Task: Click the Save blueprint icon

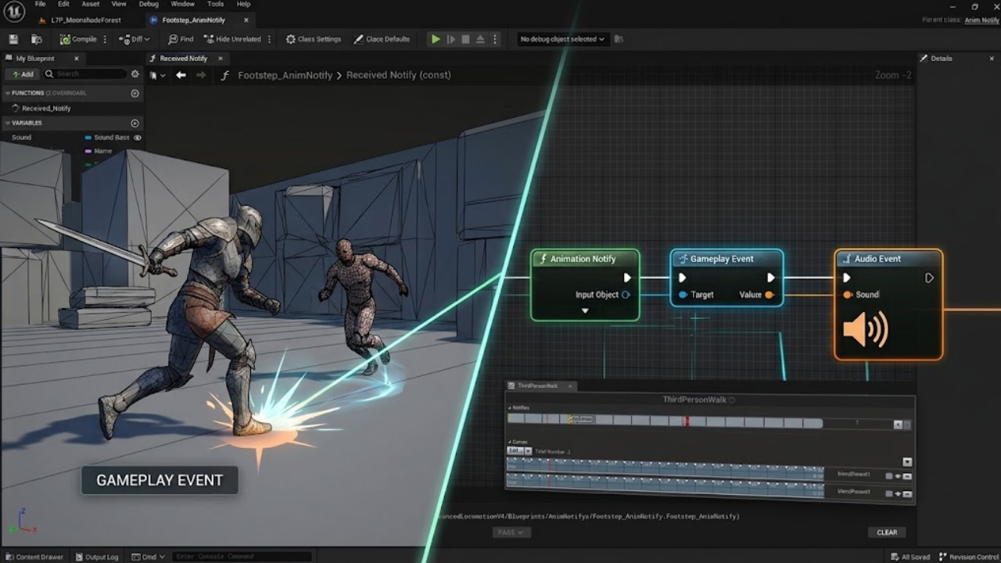Action: pos(13,39)
